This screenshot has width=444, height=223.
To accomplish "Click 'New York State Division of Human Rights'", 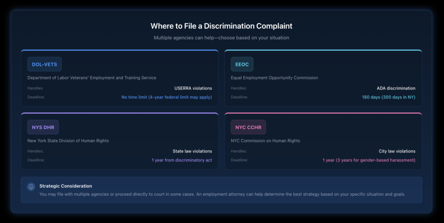I will coord(68,140).
